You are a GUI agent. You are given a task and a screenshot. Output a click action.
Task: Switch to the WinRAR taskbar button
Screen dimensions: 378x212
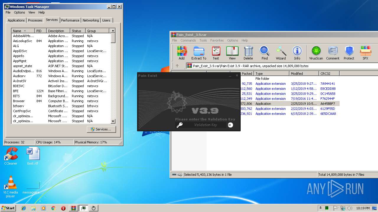(x=74, y=208)
